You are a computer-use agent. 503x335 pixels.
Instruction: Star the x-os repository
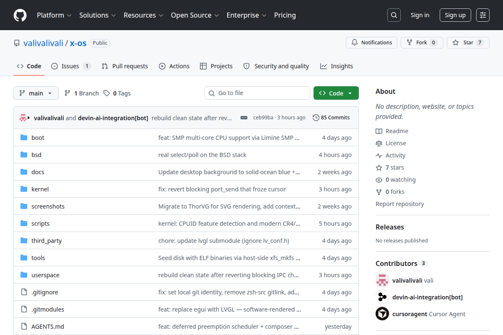(468, 43)
